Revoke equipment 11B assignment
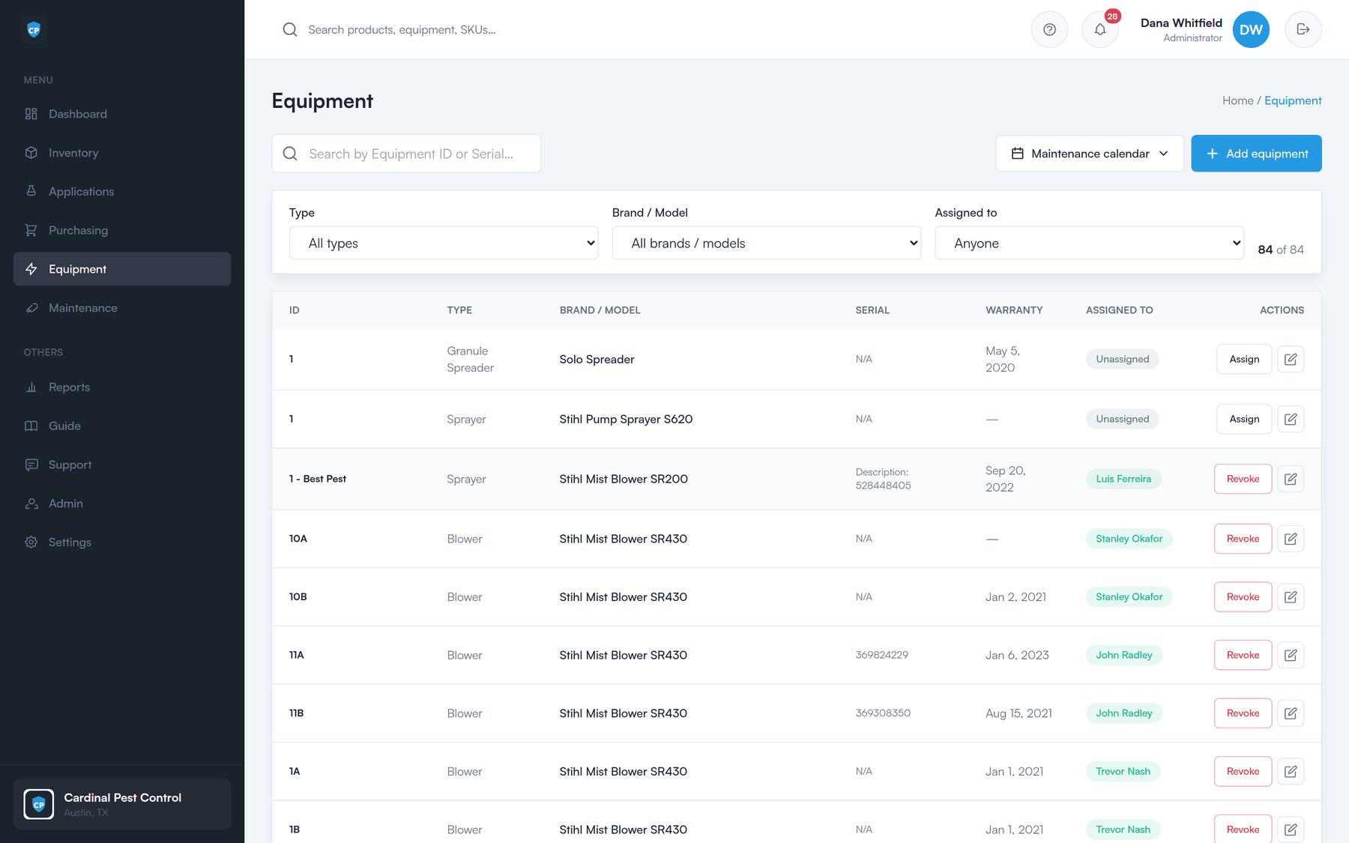 pos(1243,713)
